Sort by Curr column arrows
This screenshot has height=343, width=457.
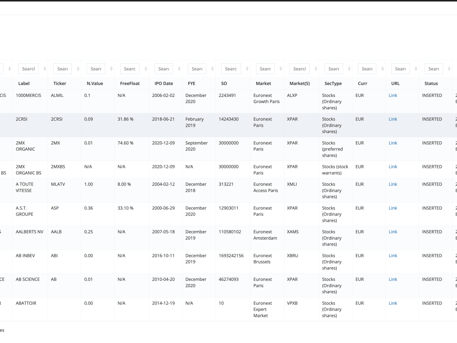click(x=383, y=69)
